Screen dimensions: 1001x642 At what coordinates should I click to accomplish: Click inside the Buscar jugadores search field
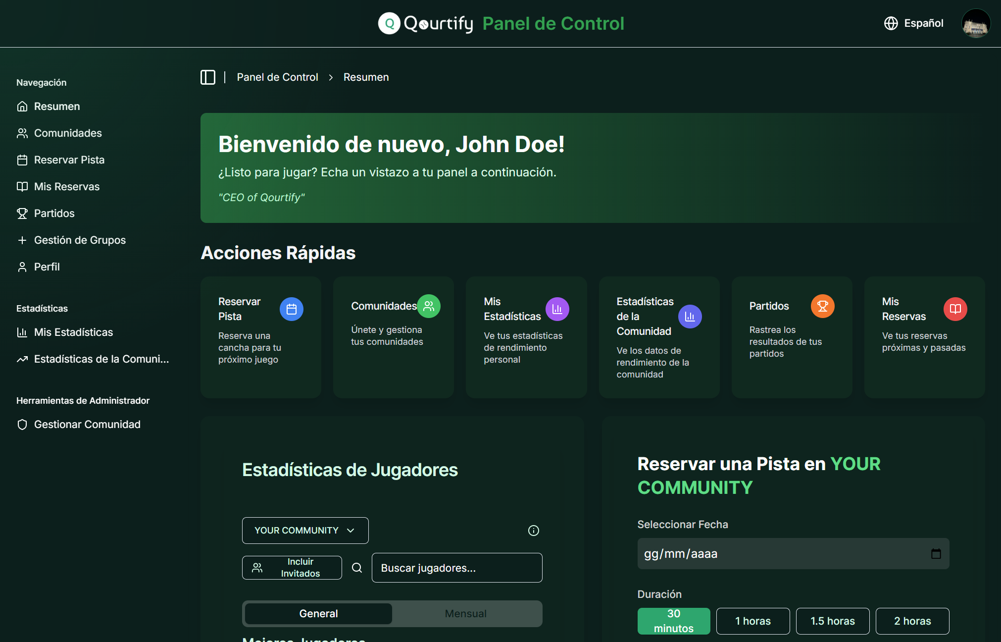point(456,568)
